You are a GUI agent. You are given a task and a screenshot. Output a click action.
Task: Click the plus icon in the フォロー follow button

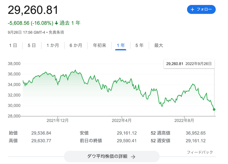point(192,9)
